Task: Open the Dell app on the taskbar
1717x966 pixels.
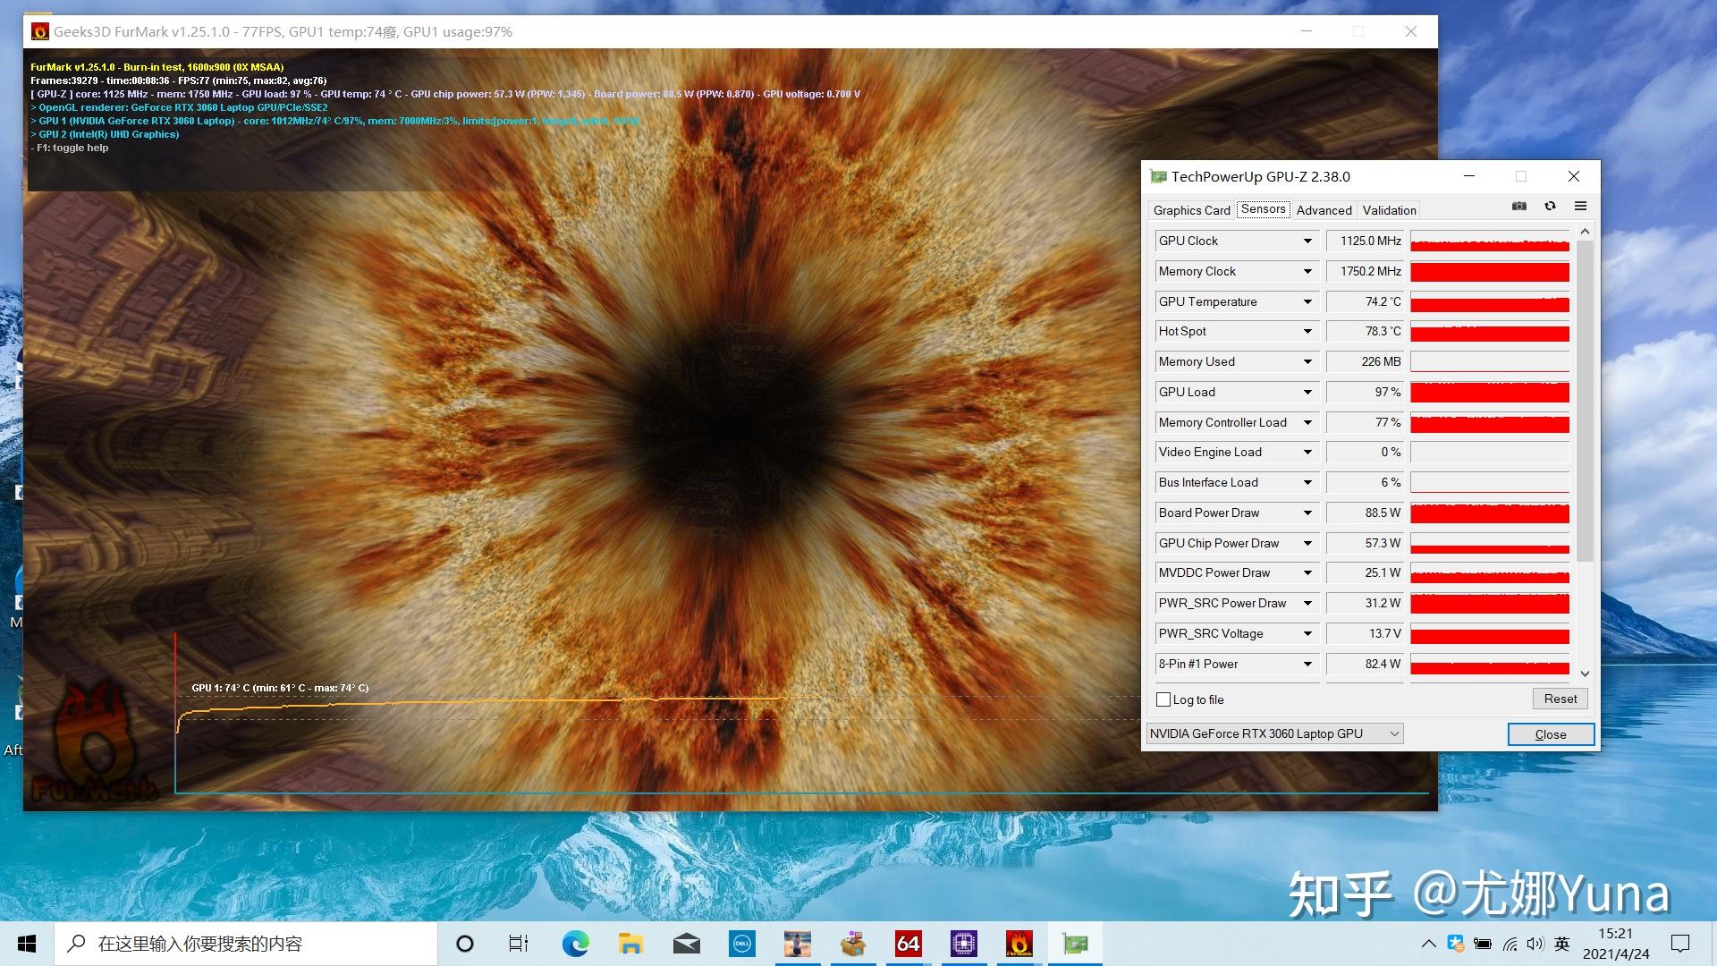Action: 741,944
